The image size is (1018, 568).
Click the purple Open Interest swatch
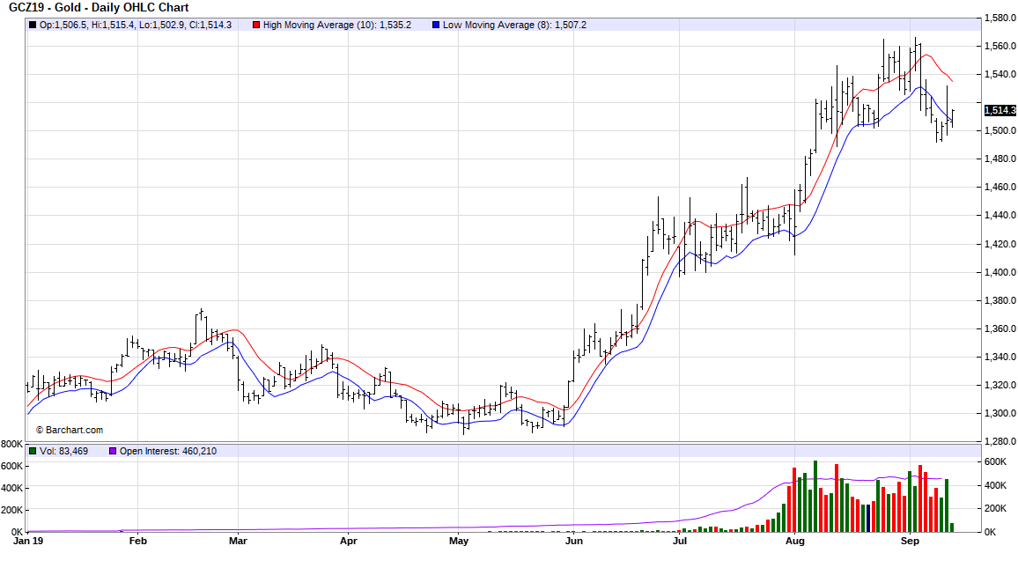(112, 451)
